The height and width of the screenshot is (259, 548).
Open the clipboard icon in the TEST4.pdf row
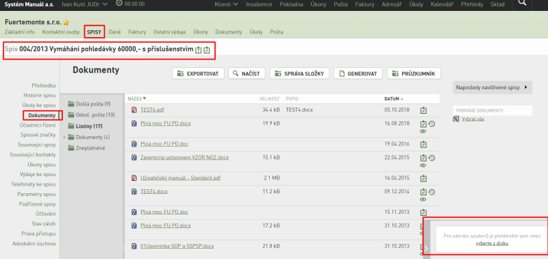[423, 110]
